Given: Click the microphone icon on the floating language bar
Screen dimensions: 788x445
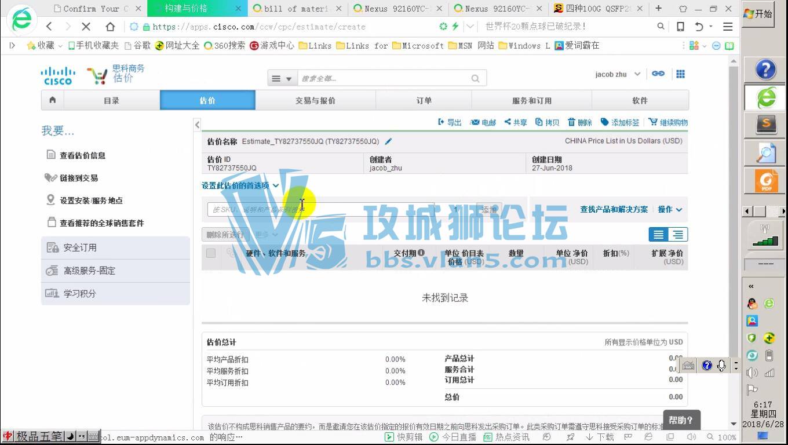Looking at the screenshot, I should tap(721, 366).
